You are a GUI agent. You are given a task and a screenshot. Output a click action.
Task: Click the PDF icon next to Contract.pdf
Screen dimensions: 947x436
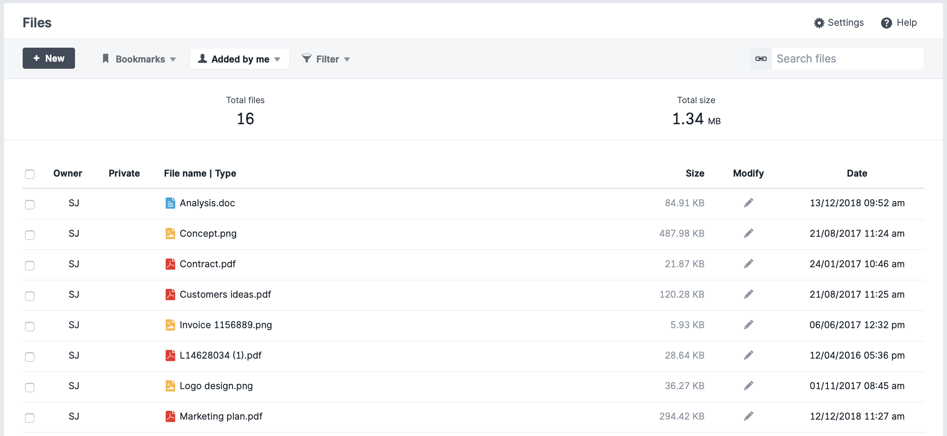tap(170, 264)
